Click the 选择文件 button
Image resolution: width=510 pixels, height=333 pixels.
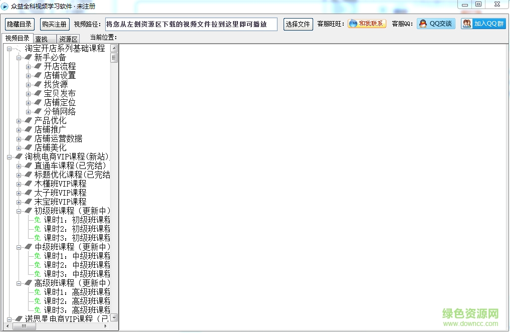298,23
